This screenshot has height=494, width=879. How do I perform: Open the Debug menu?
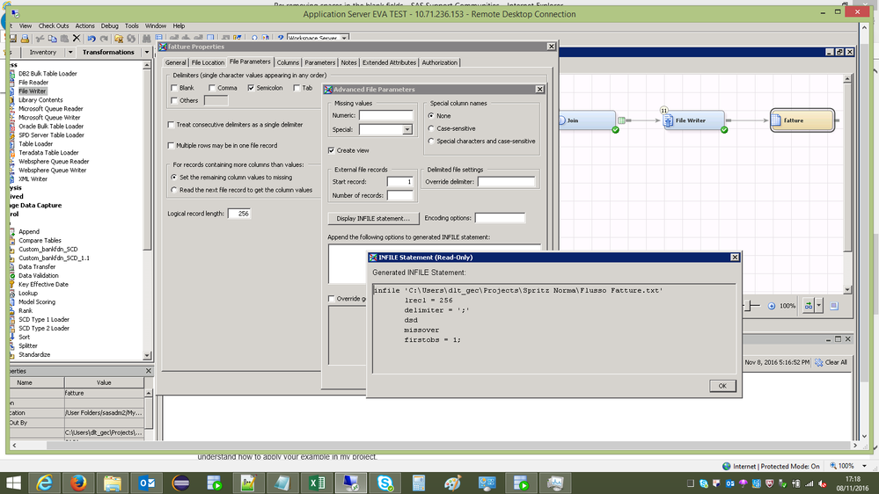109,26
